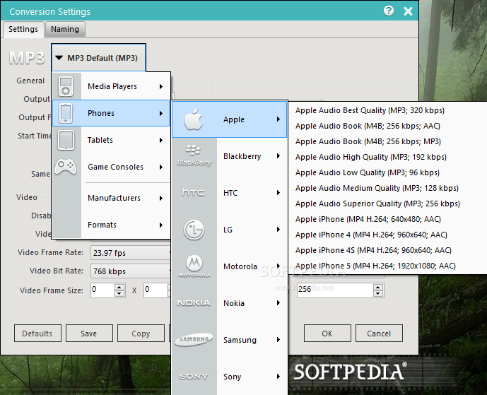Click the BlackBerry logo icon
Screen dimensions: 487x395
(194, 155)
